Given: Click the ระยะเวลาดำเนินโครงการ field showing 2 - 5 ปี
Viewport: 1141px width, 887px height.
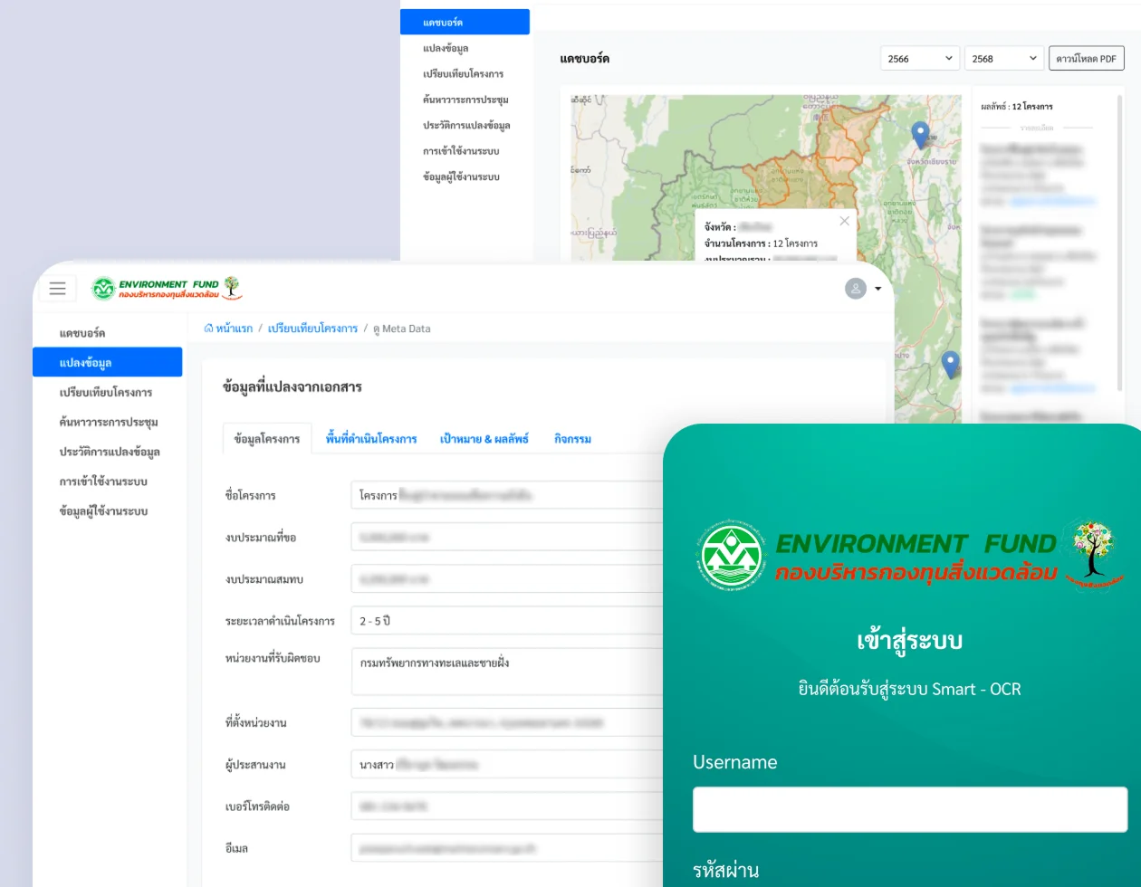Looking at the screenshot, I should pyautogui.click(x=507, y=621).
